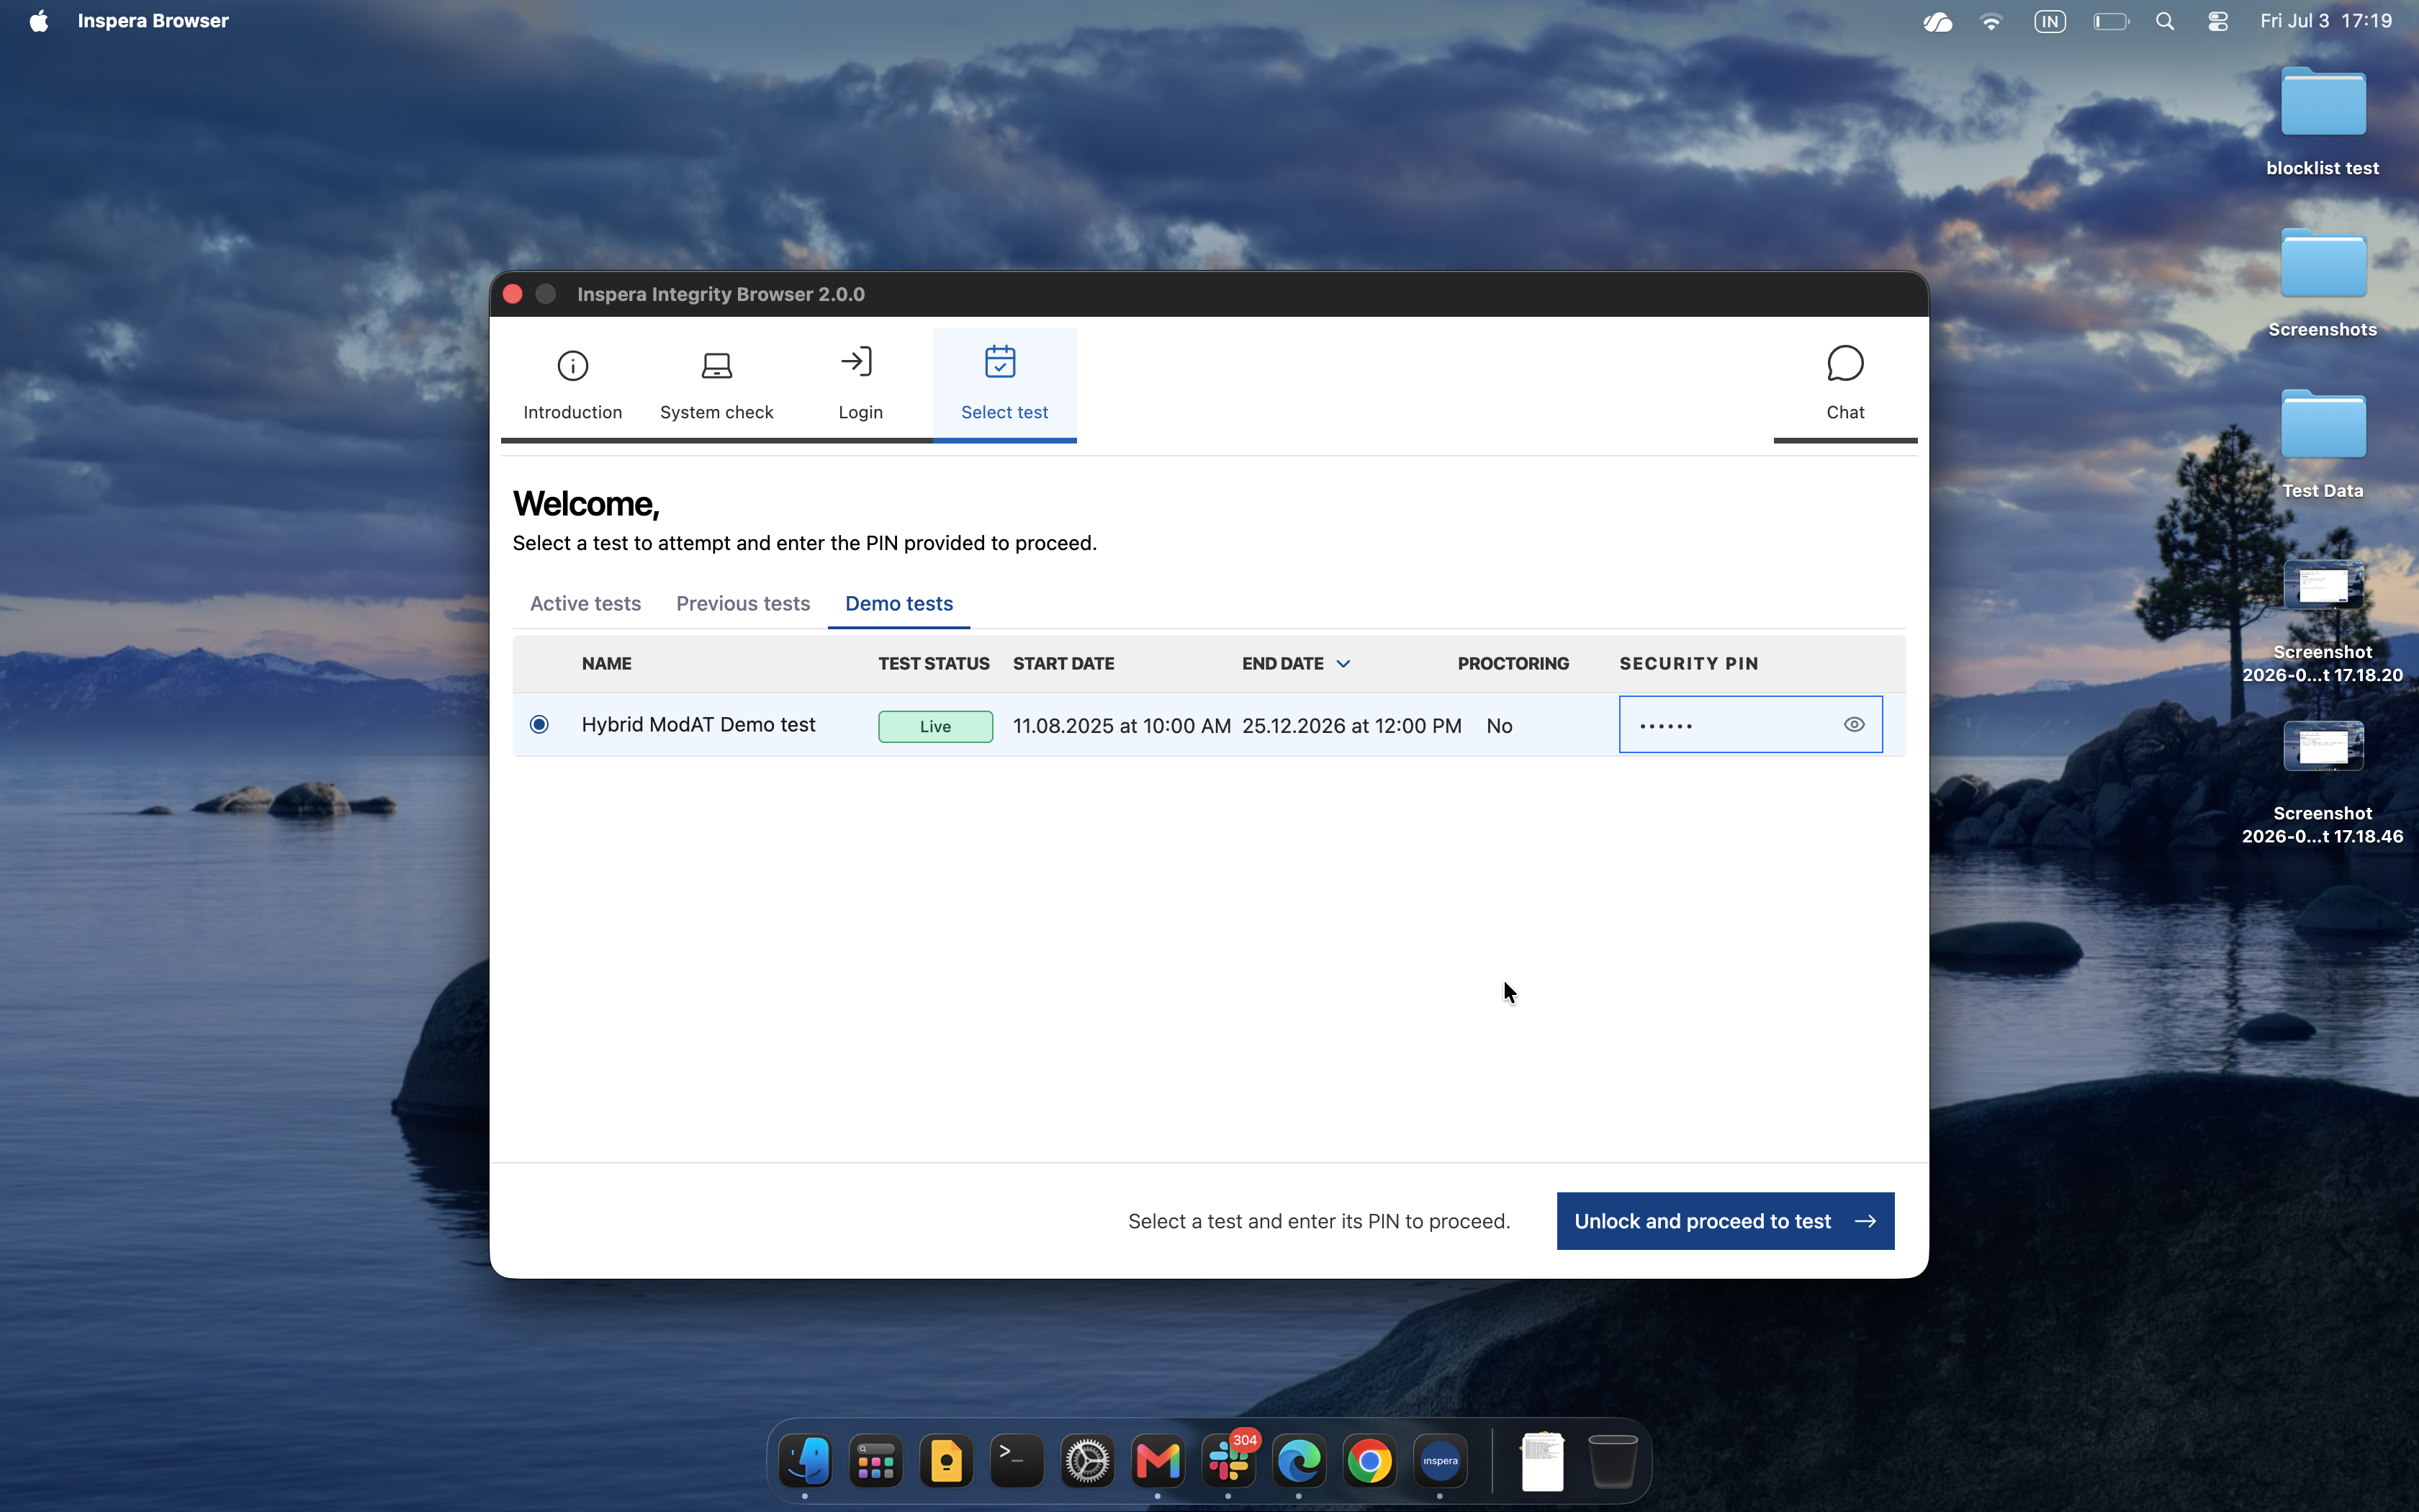This screenshot has width=2419, height=1512.
Task: Click the Proctoring value No
Action: [x=1500, y=726]
